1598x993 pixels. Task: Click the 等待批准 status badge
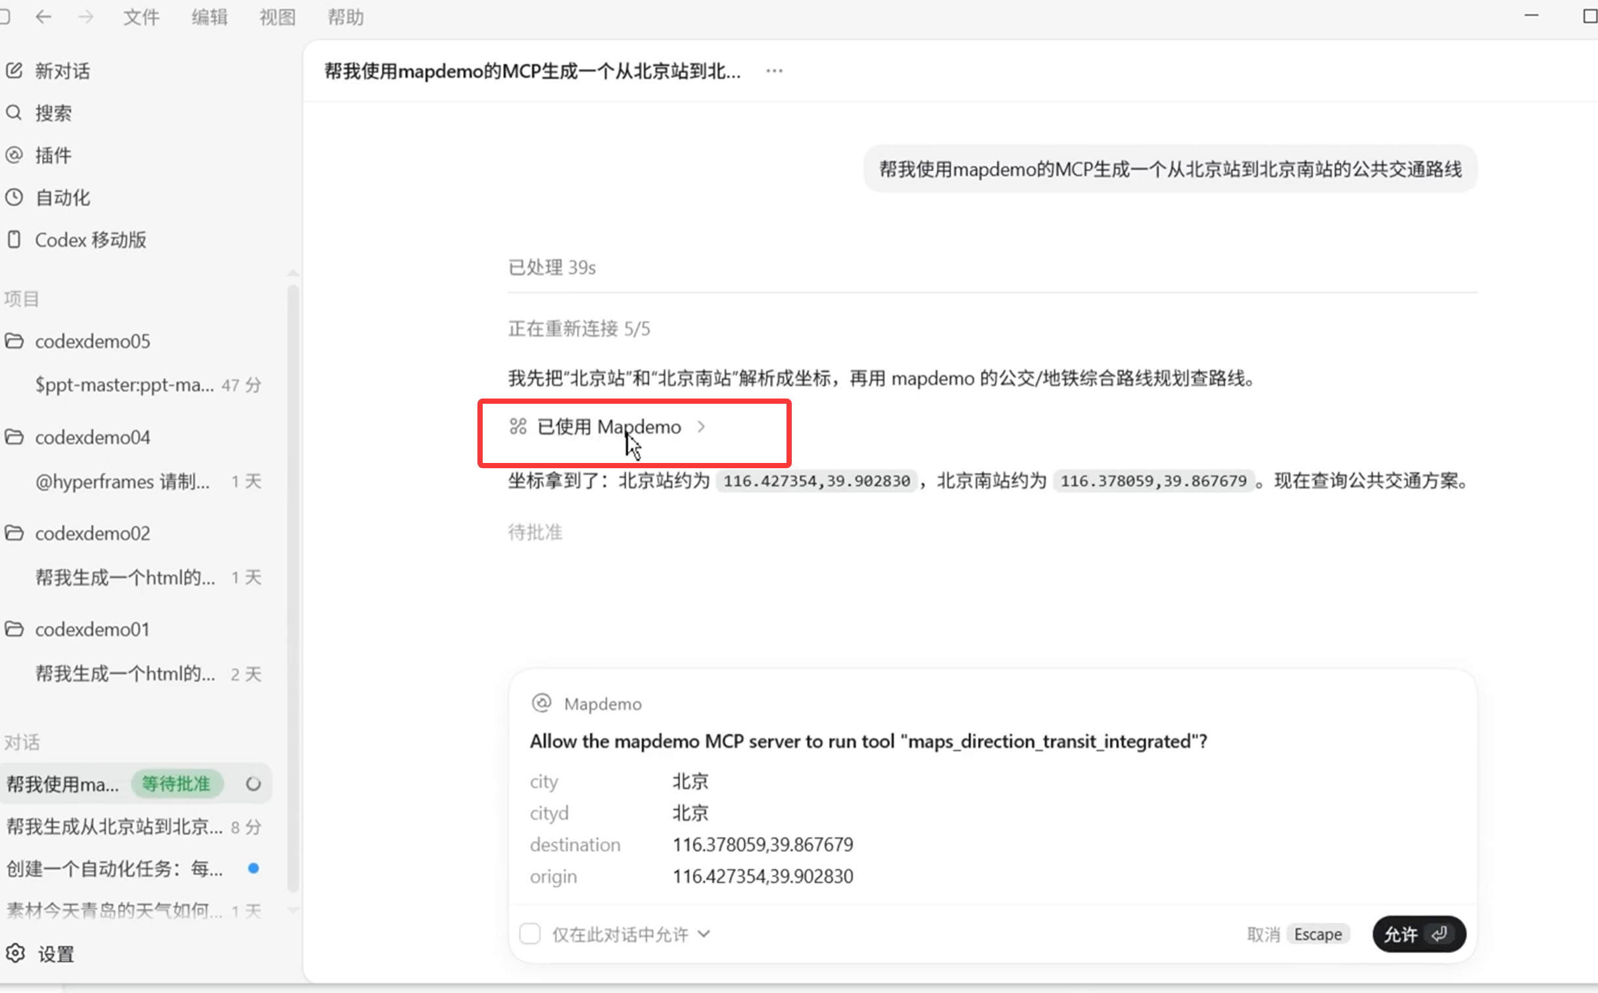click(x=176, y=784)
